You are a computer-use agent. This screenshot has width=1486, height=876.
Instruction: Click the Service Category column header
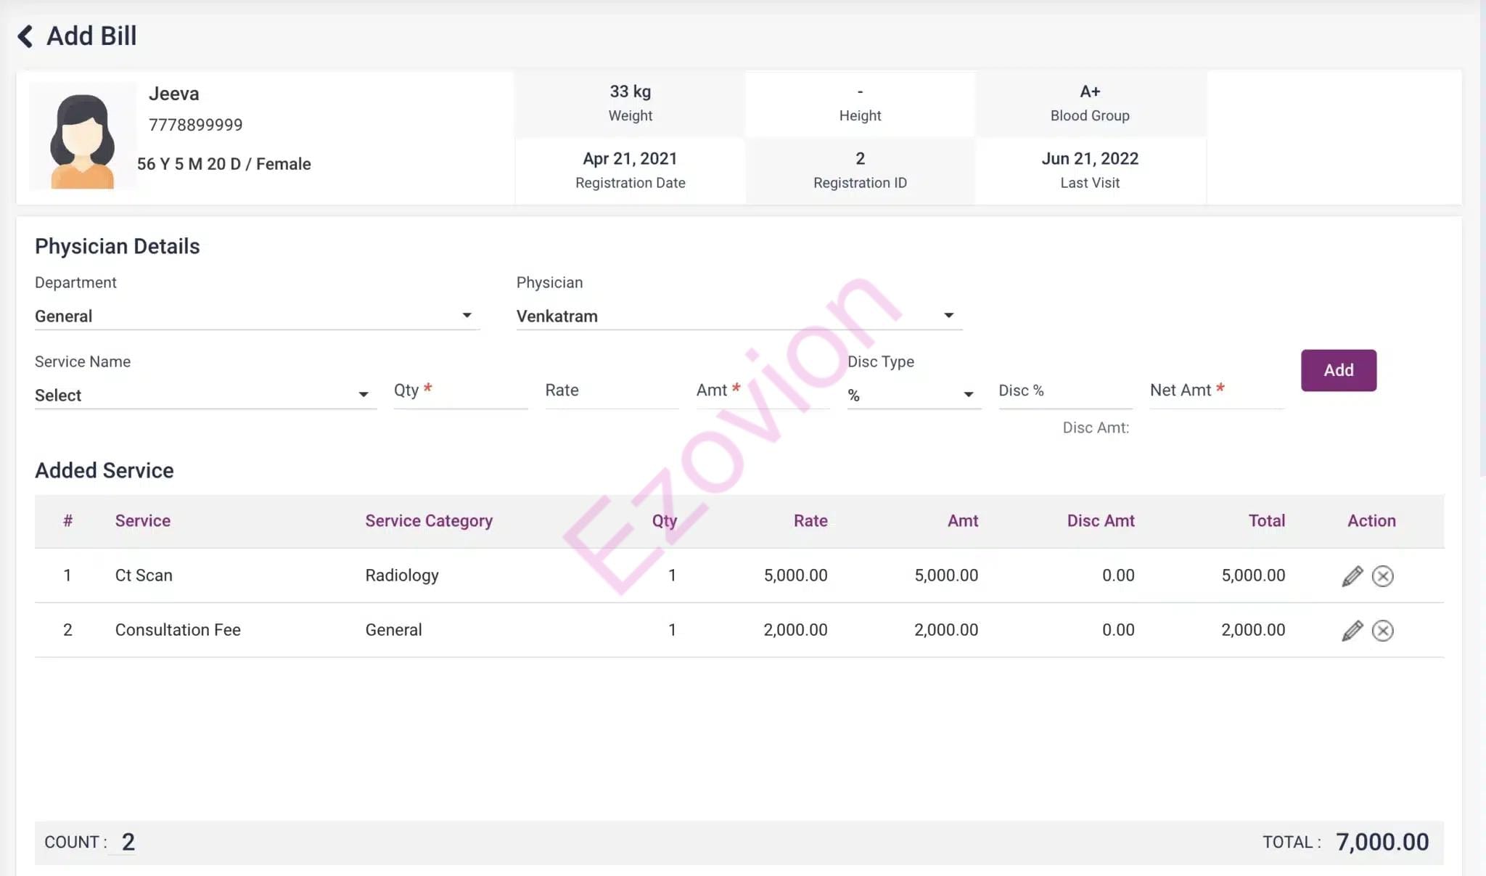pos(429,521)
